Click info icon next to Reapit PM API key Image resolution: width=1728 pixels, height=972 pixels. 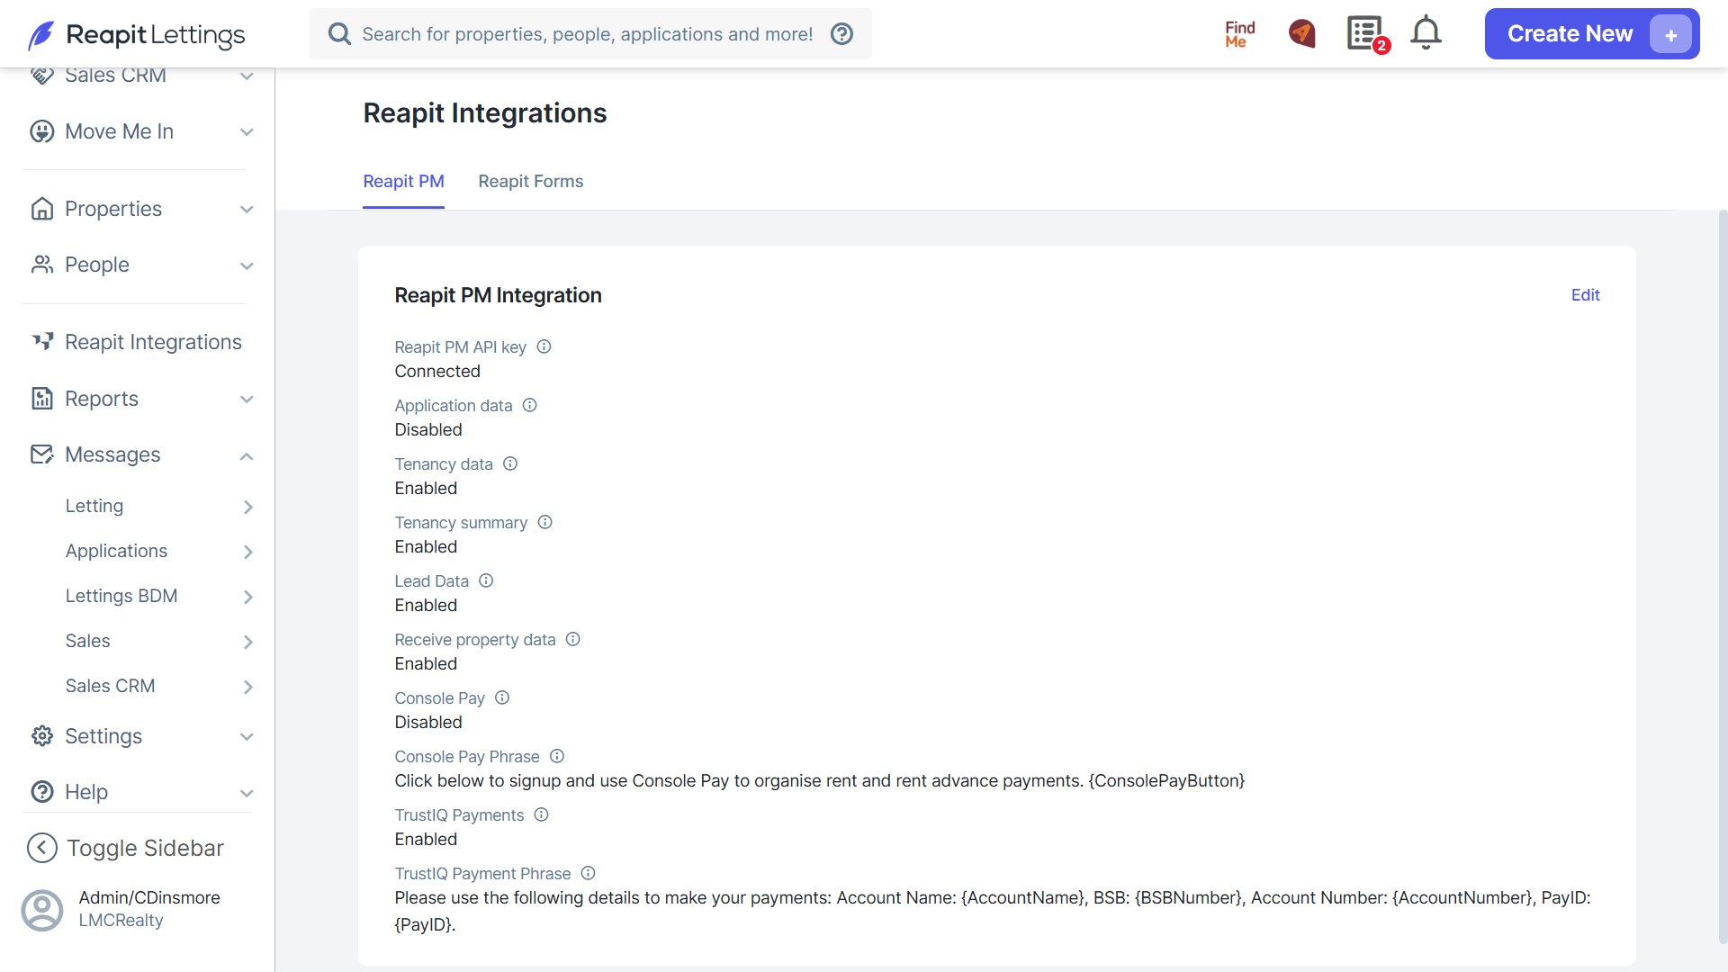(x=544, y=346)
